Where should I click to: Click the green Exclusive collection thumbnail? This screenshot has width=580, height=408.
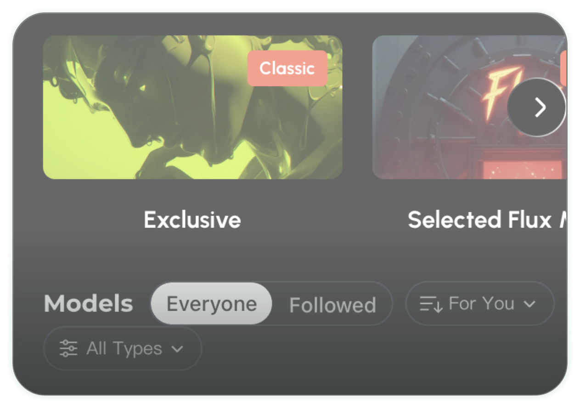[x=192, y=107]
